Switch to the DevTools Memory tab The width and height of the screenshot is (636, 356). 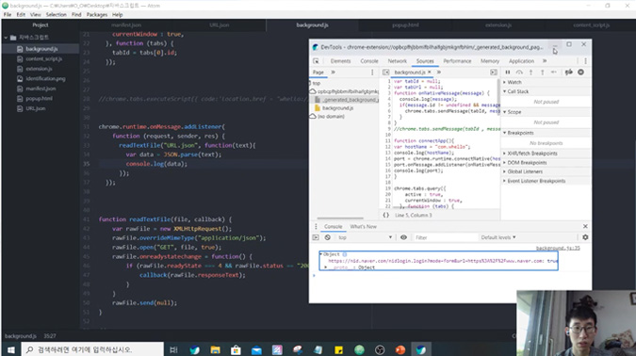tap(490, 61)
